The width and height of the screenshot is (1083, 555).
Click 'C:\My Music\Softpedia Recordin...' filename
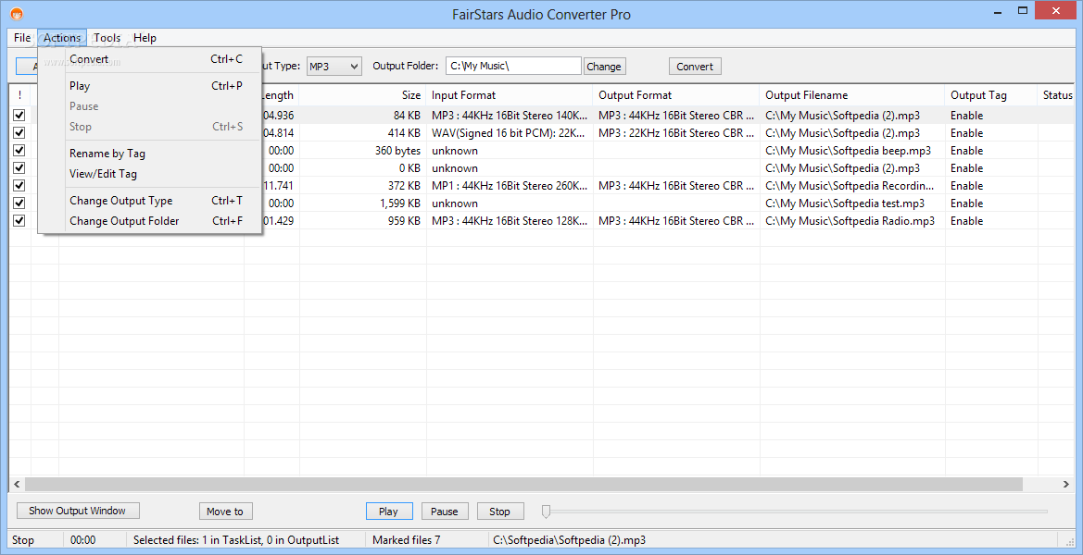[852, 185]
